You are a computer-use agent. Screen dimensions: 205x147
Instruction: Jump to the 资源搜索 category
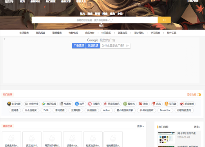pos(57,33)
